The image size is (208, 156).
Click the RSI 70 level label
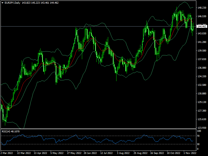click(198, 136)
